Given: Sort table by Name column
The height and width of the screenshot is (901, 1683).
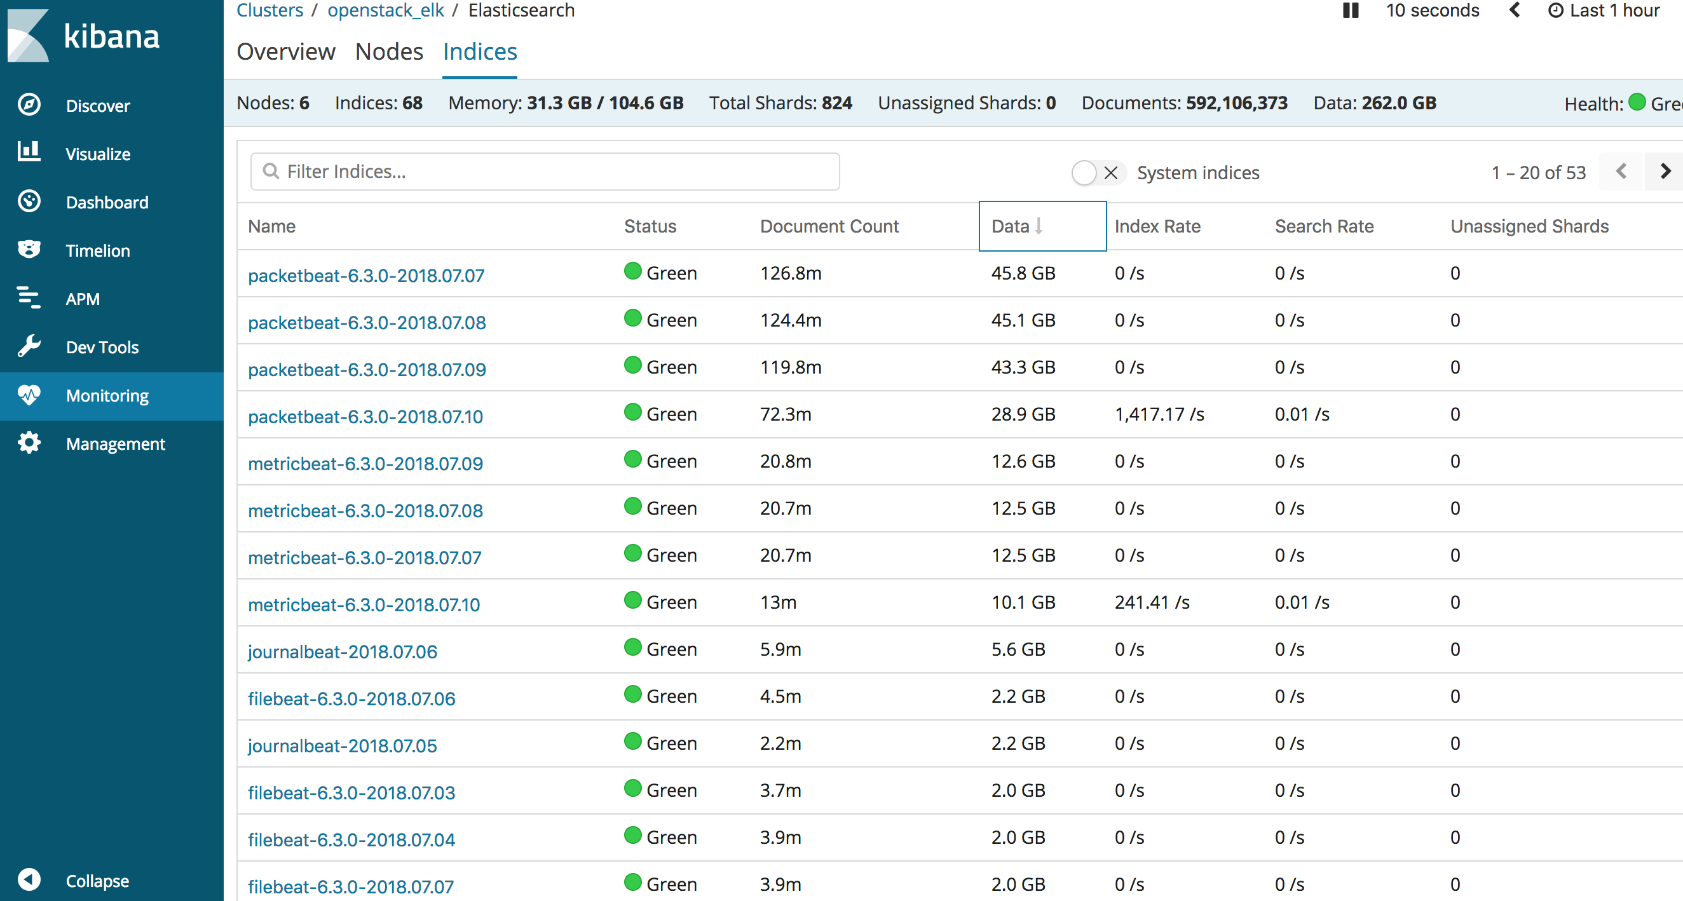Looking at the screenshot, I should tap(272, 226).
